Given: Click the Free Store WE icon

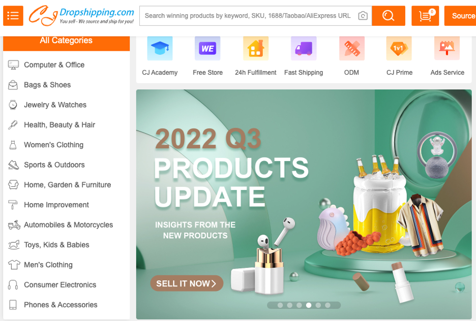Looking at the screenshot, I should tap(207, 48).
